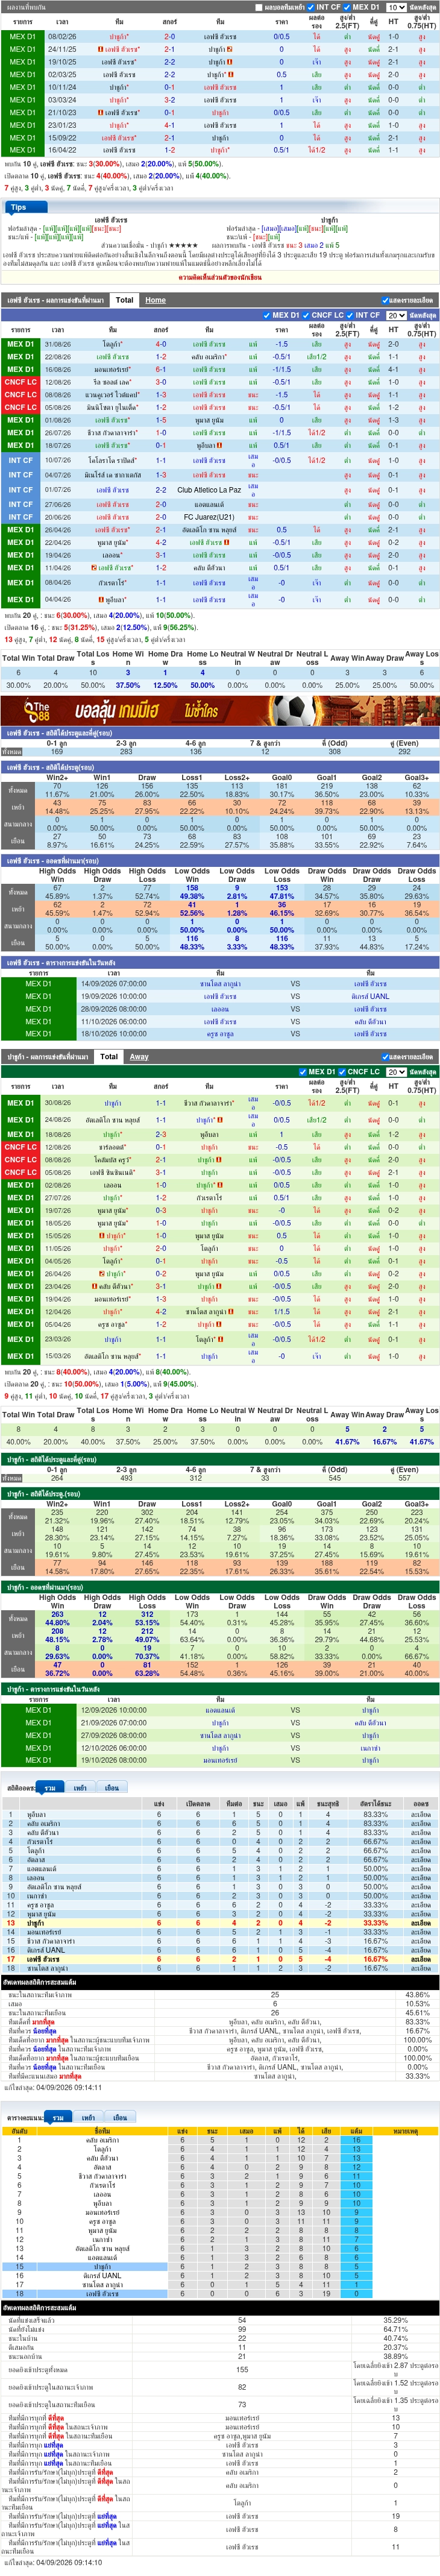Open details link for rank 17 เลชชี ตัวเรซ
The image size is (440, 2576).
420,1960
